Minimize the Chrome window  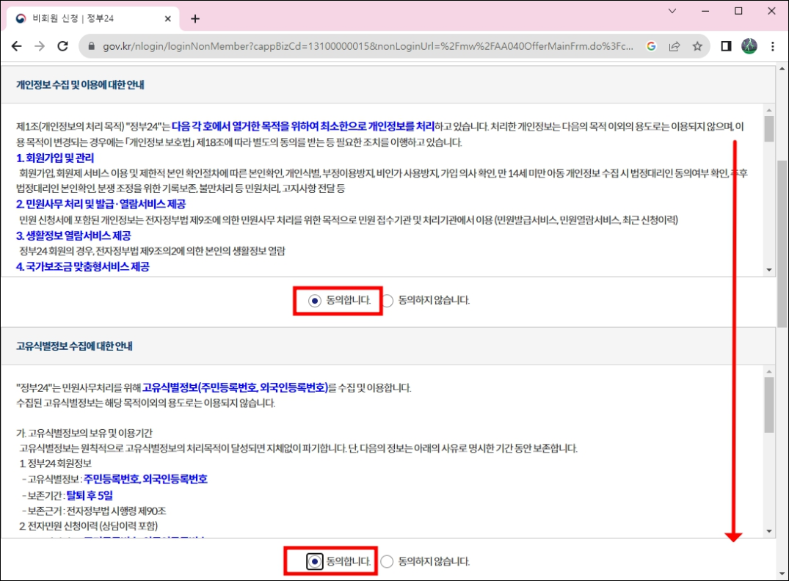pyautogui.click(x=705, y=10)
